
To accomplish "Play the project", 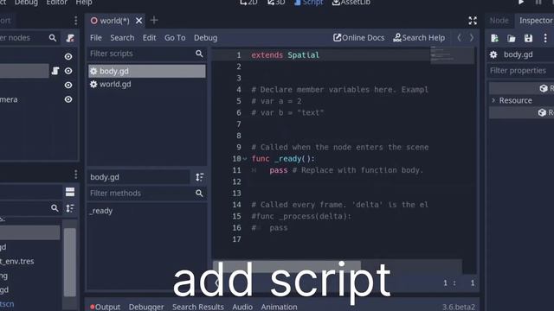I will tap(521, 3).
